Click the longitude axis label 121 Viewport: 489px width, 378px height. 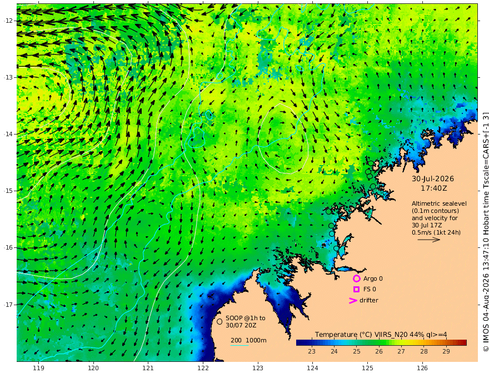pyautogui.click(x=148, y=369)
